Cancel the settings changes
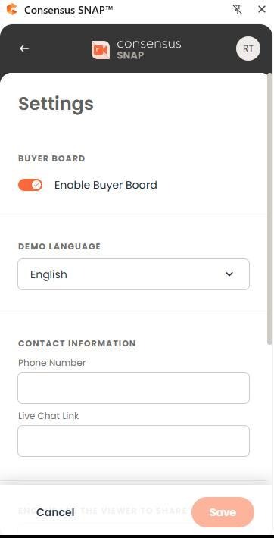Screen dimensions: 274x538 click(x=55, y=512)
